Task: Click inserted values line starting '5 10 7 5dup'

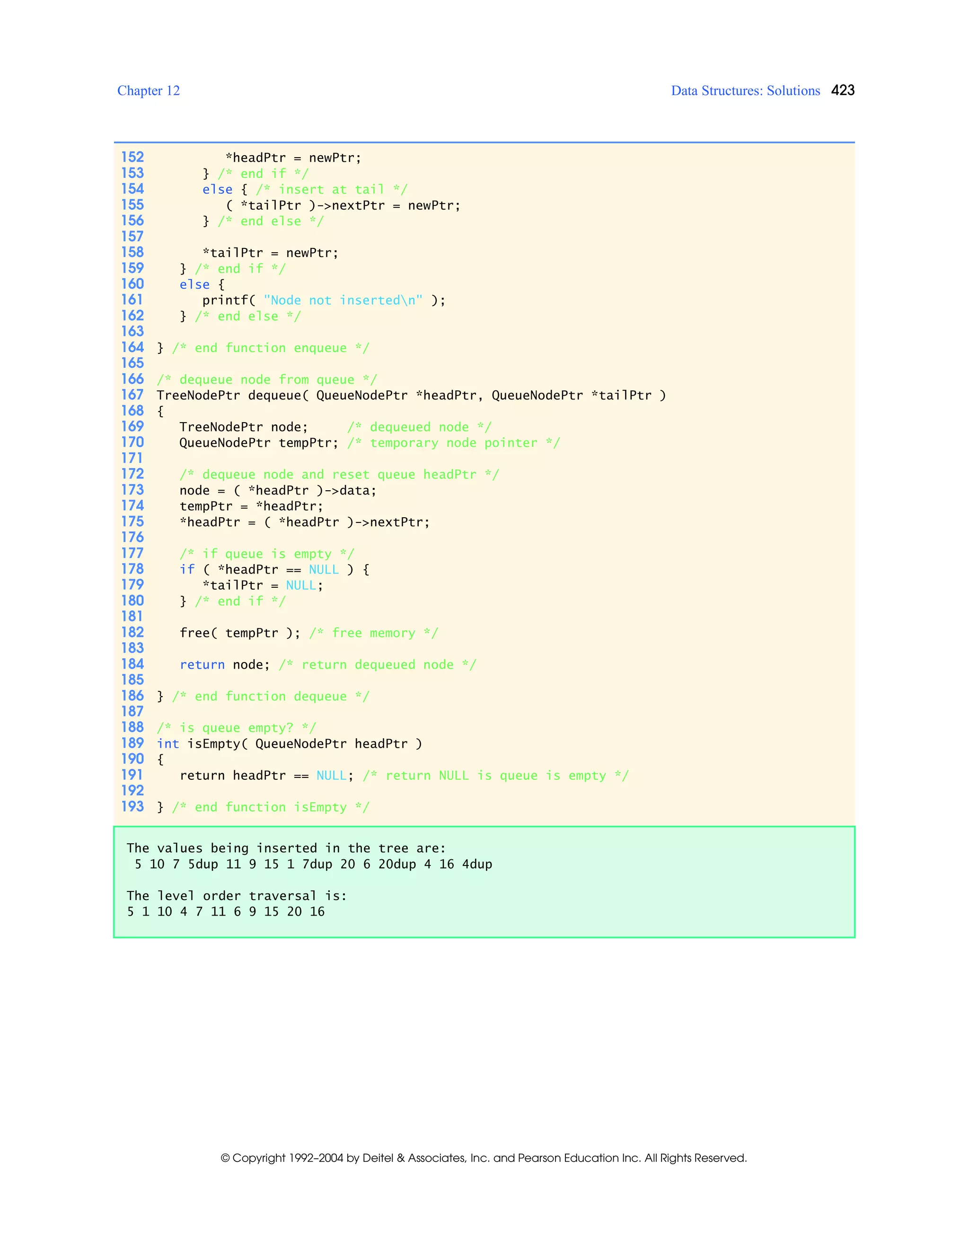Action: 313,864
